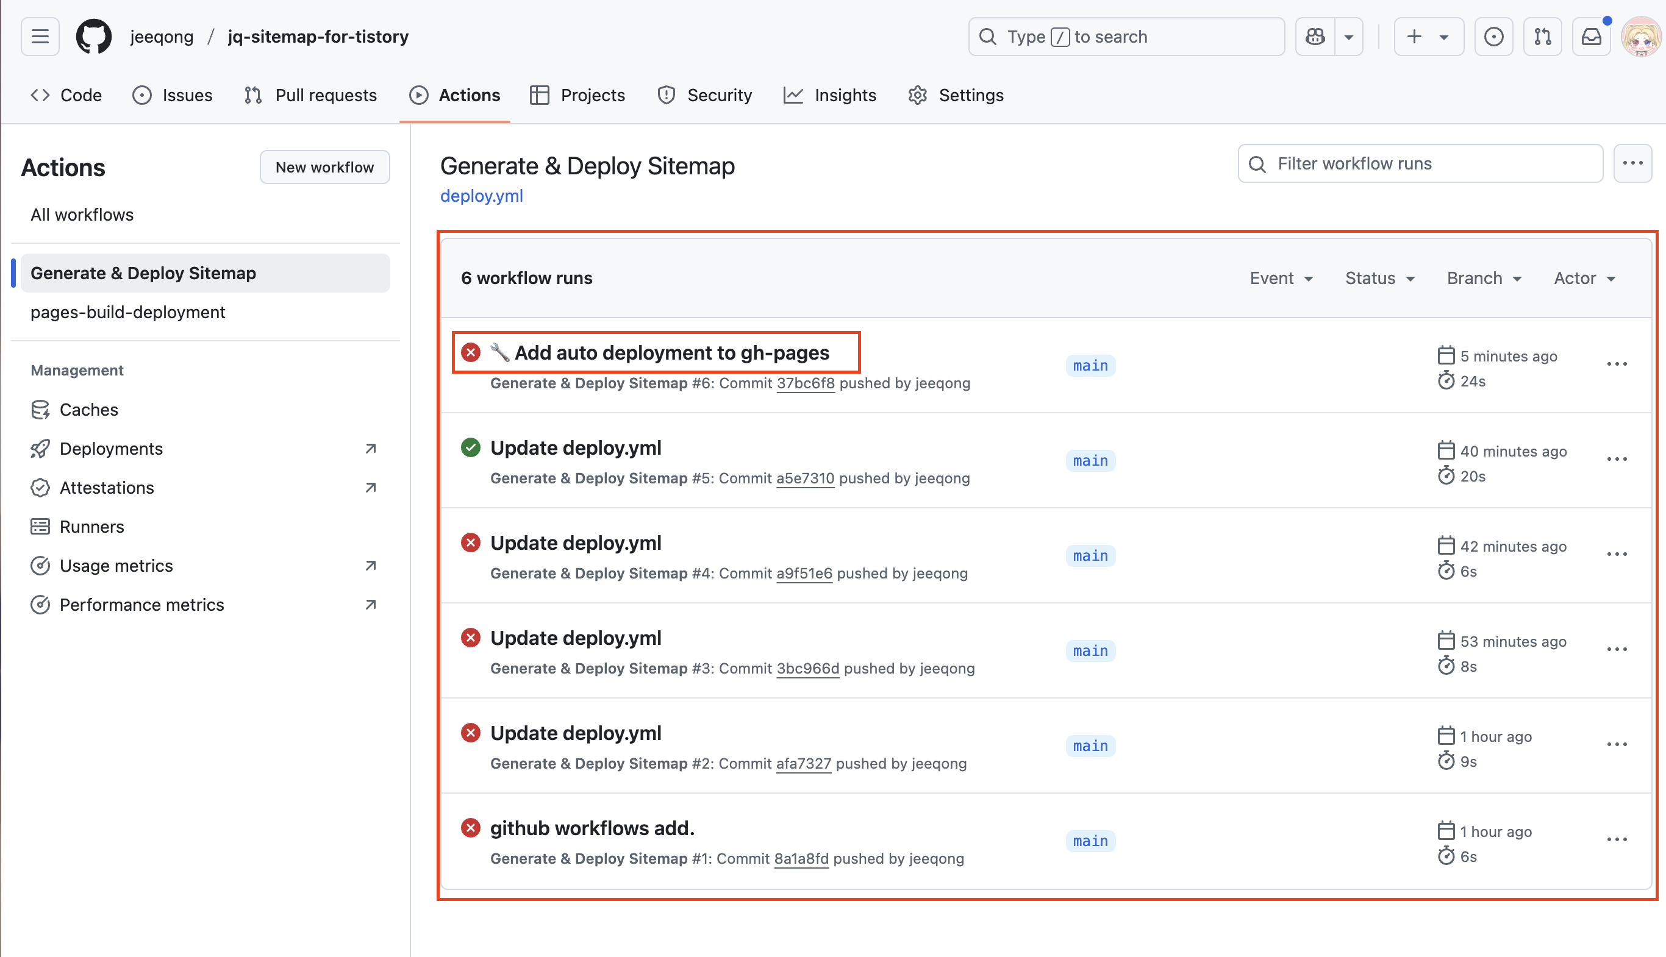Expand the Status filter dropdown
The height and width of the screenshot is (957, 1666).
pyautogui.click(x=1379, y=278)
